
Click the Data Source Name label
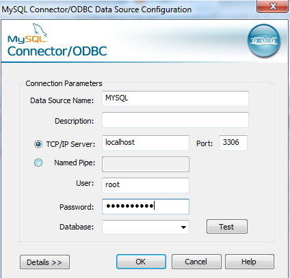pos(62,100)
